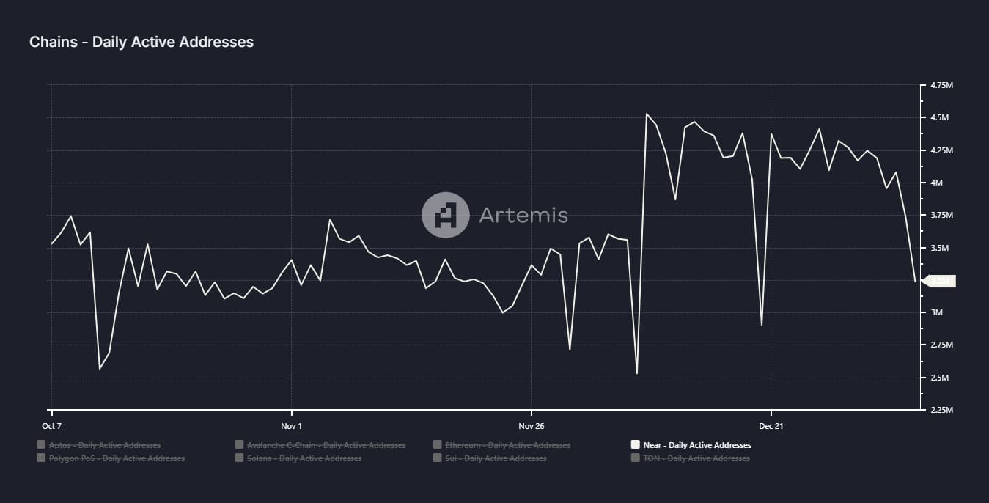Select the Nov 1 x-axis date label
The image size is (989, 503).
pos(291,425)
